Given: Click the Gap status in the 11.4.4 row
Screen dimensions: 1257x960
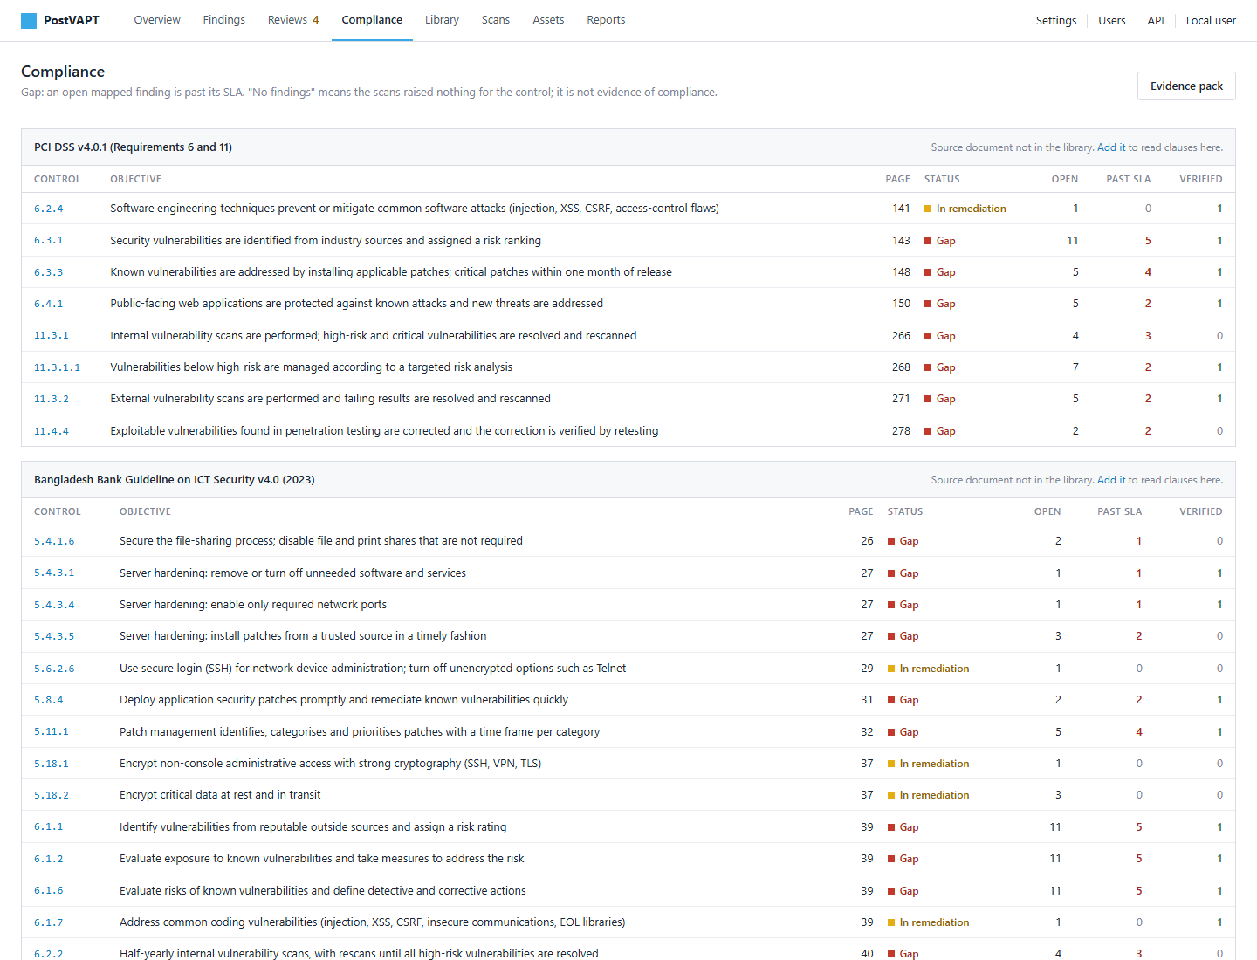Looking at the screenshot, I should (x=940, y=431).
